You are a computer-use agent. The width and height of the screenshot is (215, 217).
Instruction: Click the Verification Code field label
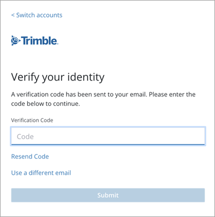click(x=32, y=120)
